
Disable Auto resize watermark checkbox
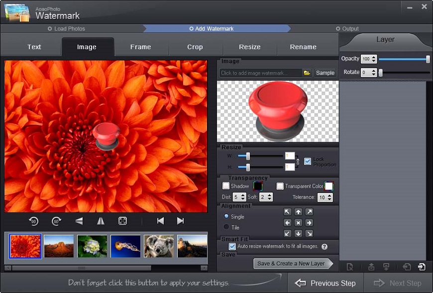[232, 246]
